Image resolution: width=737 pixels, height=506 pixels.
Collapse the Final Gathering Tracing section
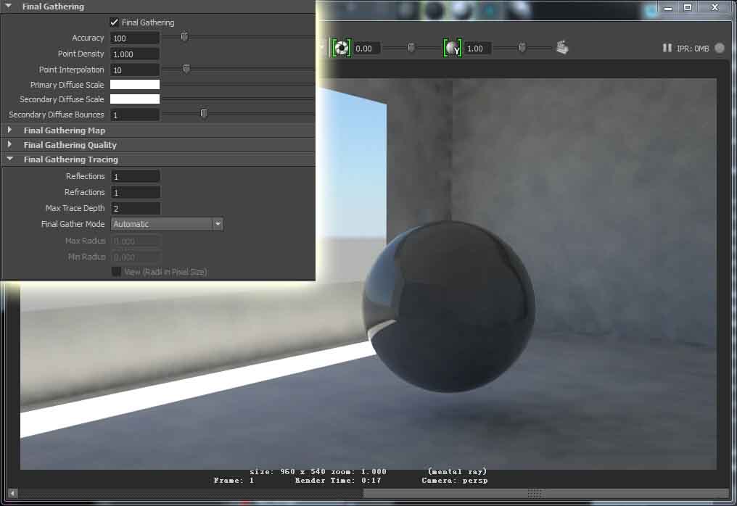pos(9,159)
